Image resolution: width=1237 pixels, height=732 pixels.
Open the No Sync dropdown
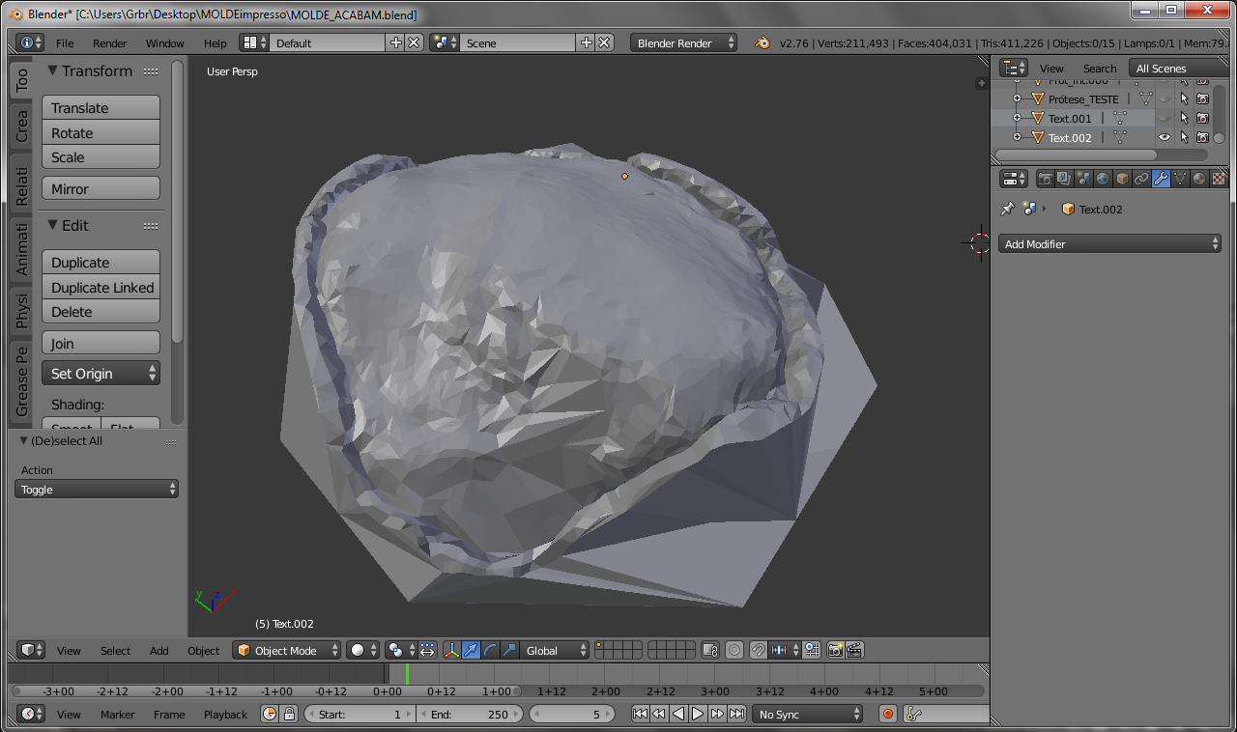coord(807,714)
